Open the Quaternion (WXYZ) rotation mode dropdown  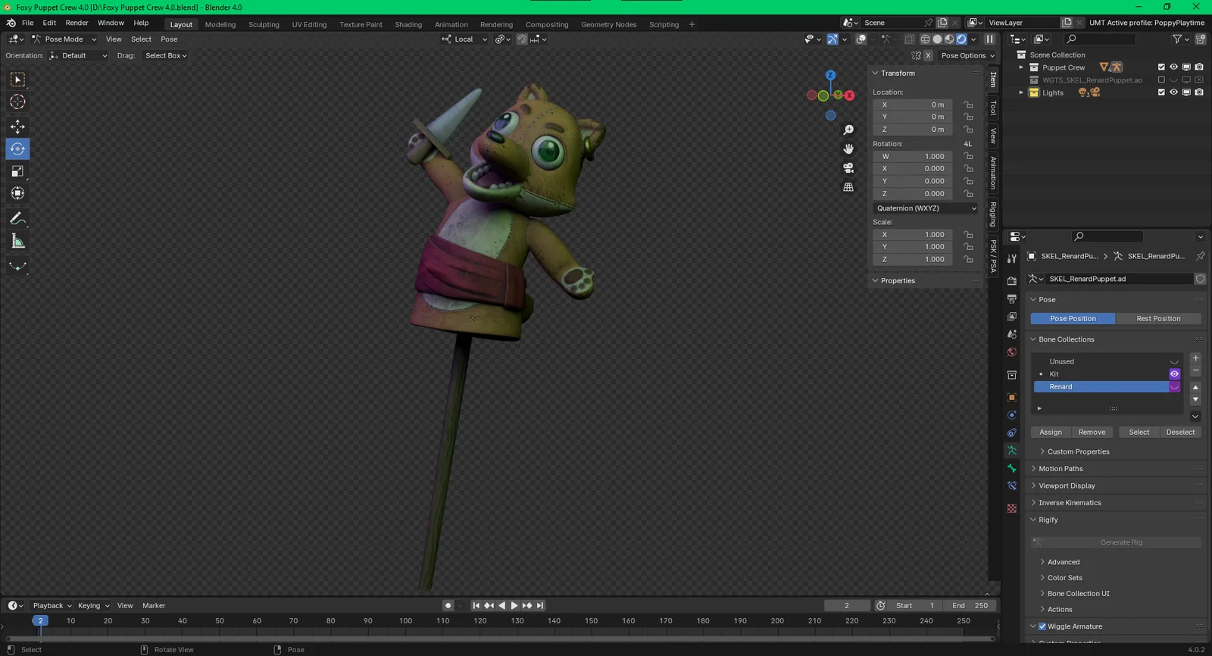926,208
